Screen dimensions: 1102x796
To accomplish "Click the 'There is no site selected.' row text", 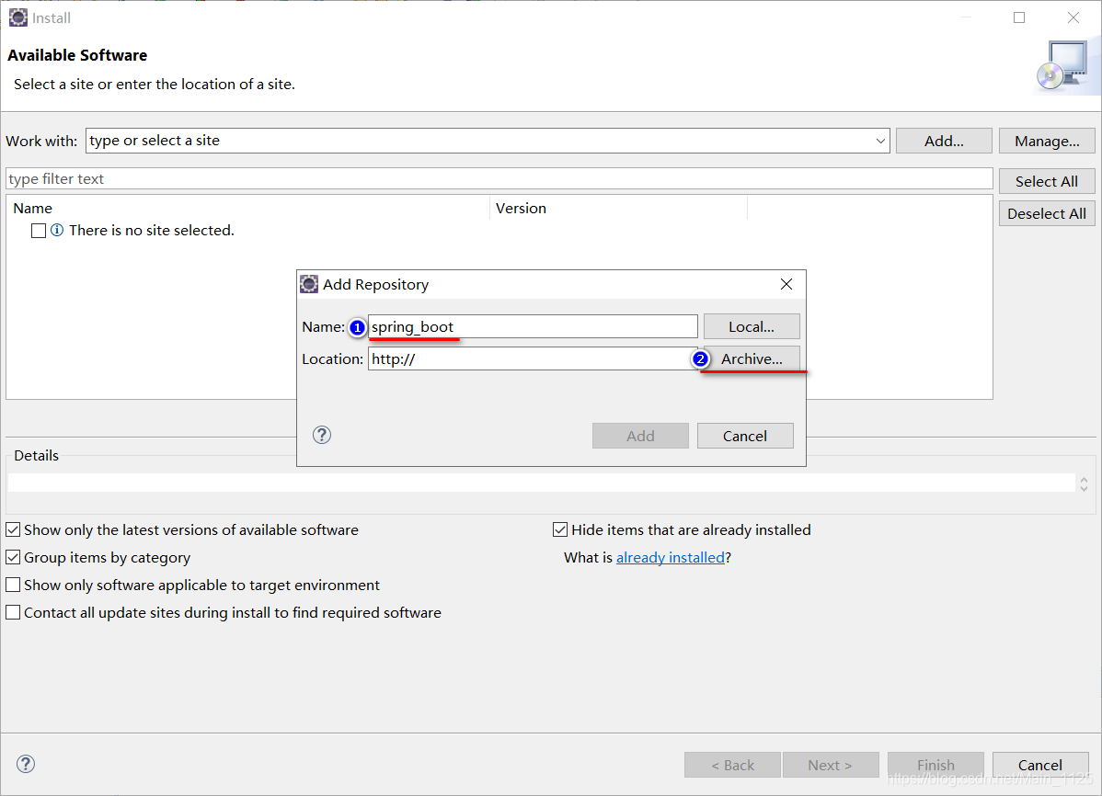I will (x=151, y=230).
